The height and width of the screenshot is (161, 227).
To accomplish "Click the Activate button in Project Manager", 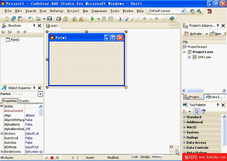I will 193,34.
